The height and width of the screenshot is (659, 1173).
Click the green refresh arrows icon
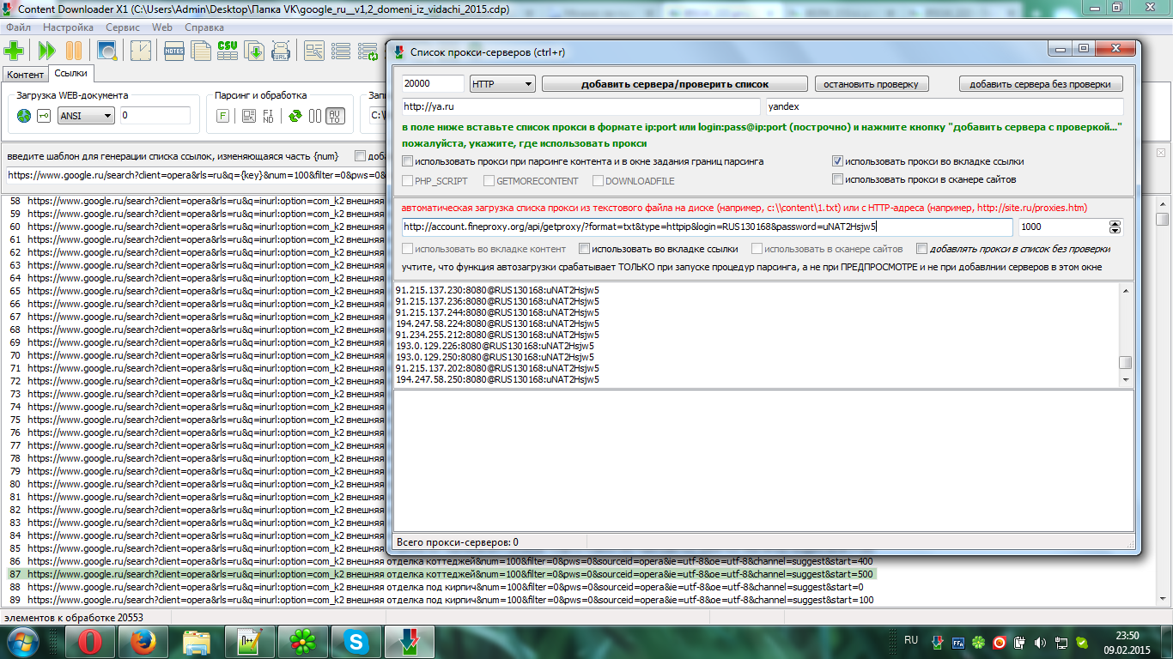(295, 116)
